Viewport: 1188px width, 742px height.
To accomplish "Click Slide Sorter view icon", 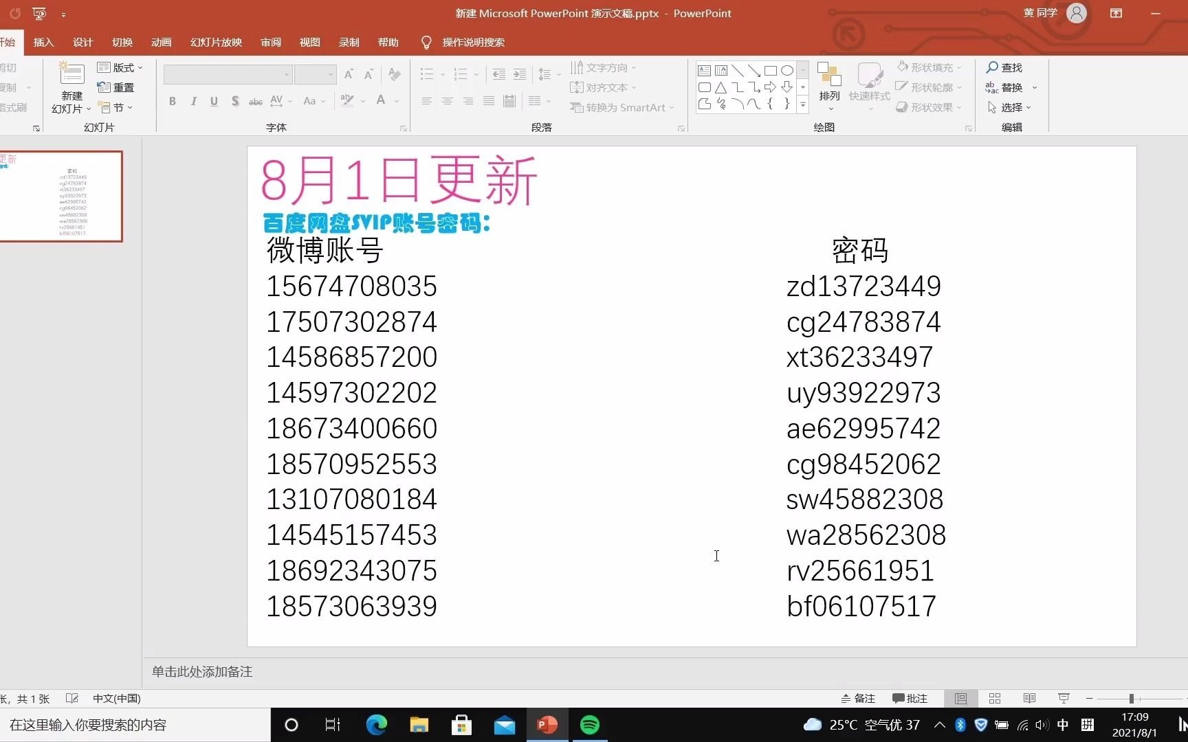I will (995, 698).
